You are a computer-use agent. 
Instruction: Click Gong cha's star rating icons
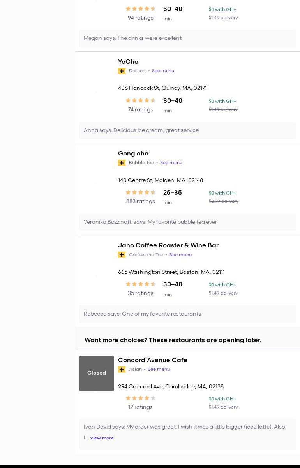pyautogui.click(x=141, y=193)
